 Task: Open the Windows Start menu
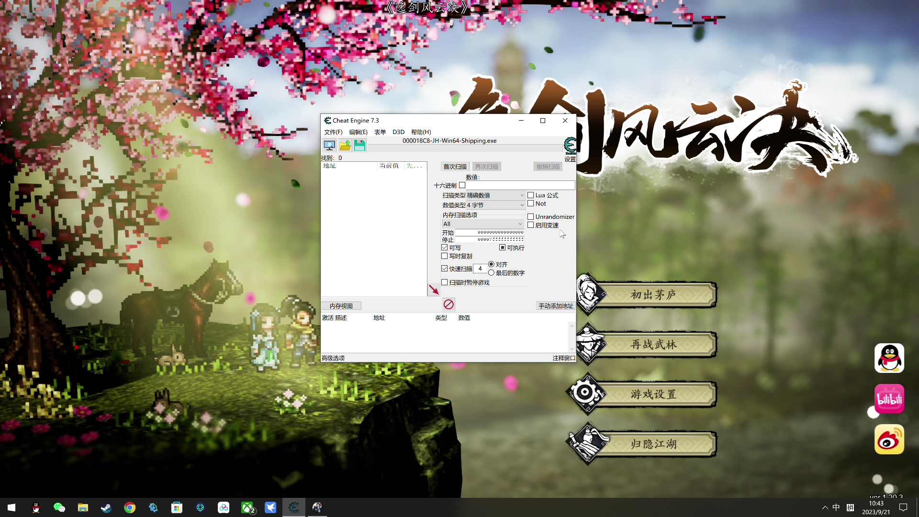[11, 507]
